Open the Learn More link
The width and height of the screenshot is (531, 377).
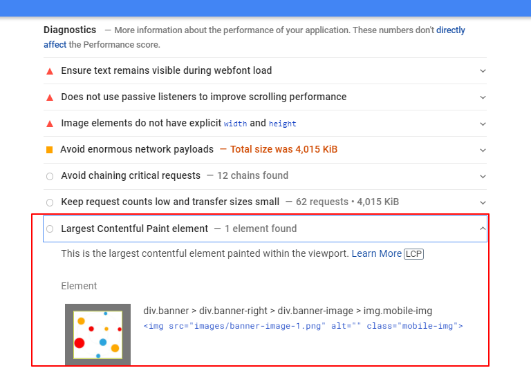(x=376, y=254)
